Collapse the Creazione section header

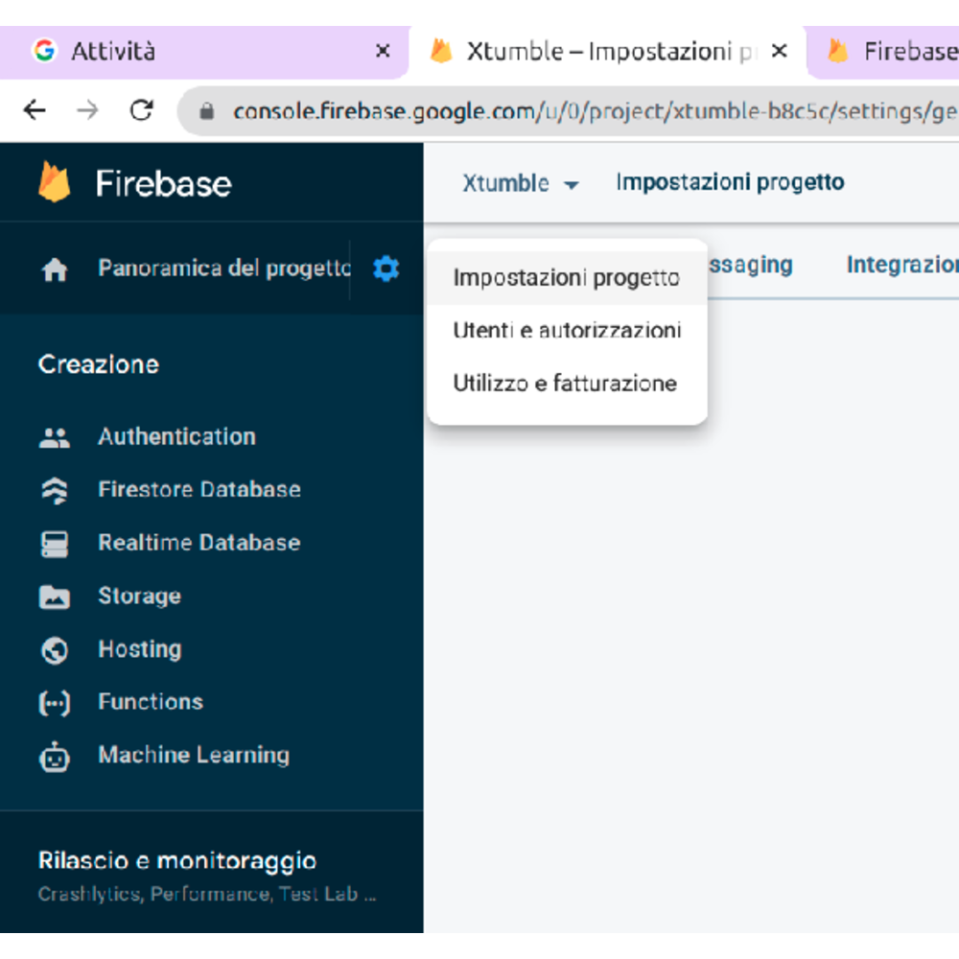(x=99, y=364)
